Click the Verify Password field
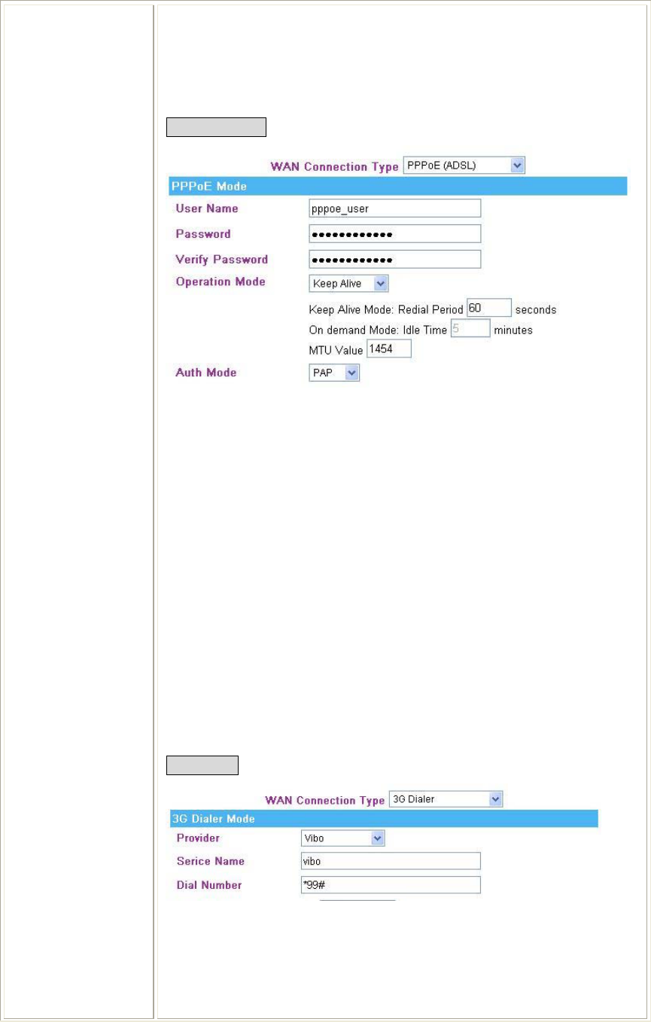The height and width of the screenshot is (1022, 651). tap(394, 259)
